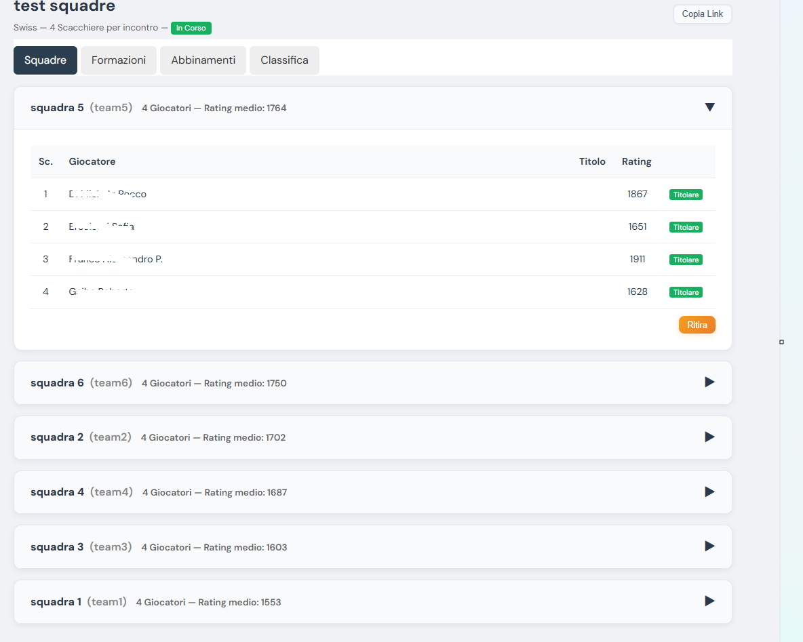Click the Rating column header
803x642 pixels.
[636, 161]
